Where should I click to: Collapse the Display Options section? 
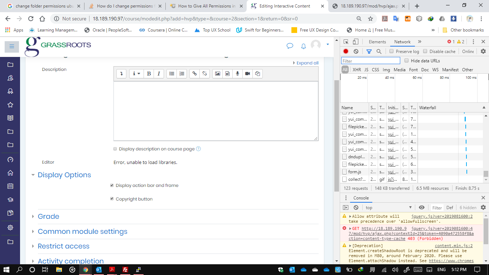click(64, 175)
